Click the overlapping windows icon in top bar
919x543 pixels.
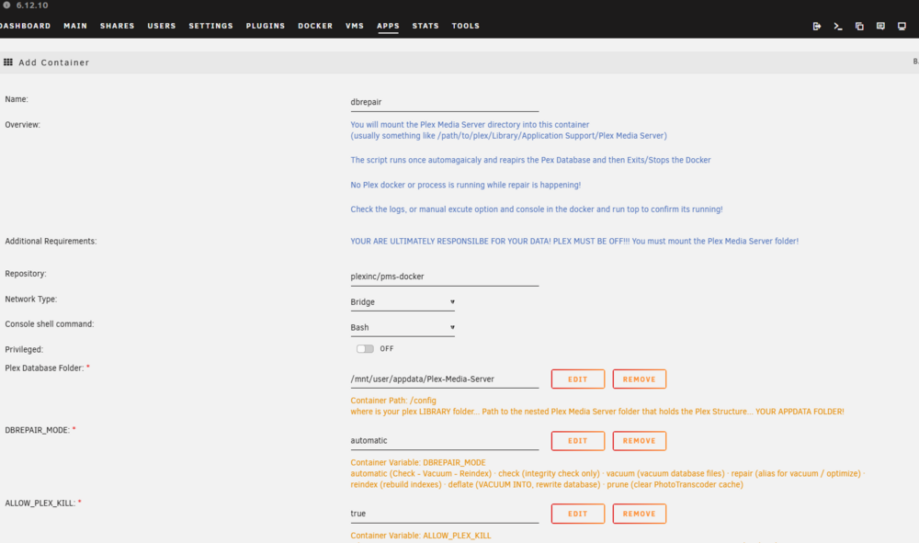pos(859,26)
